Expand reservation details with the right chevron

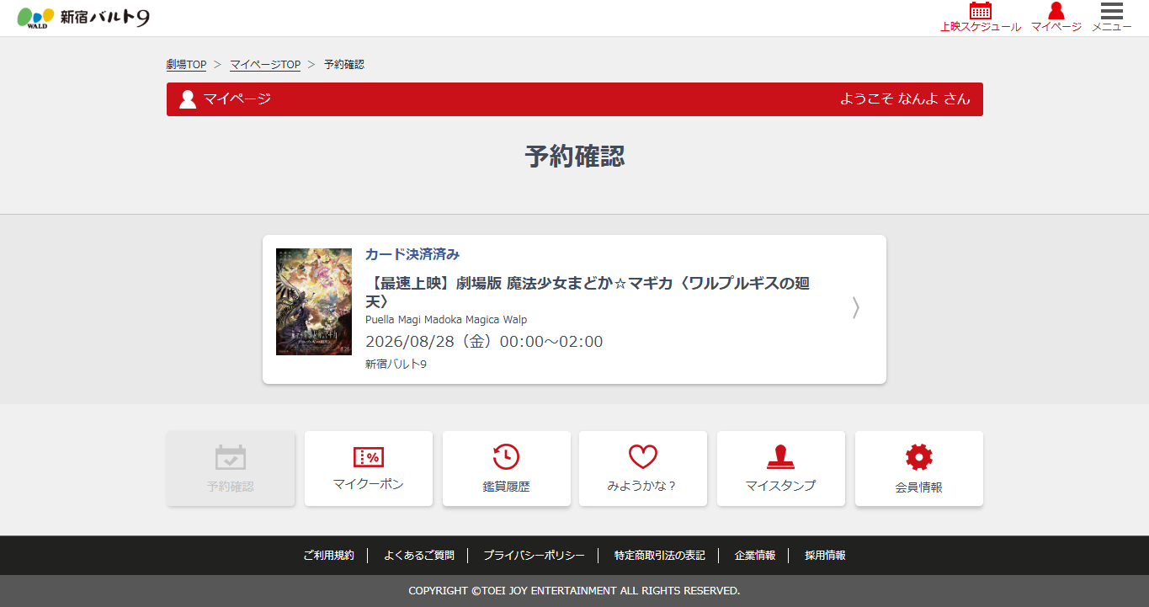tap(856, 308)
